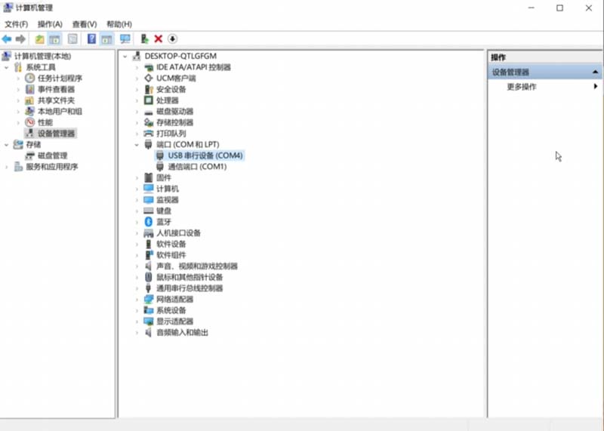Select 通信端口 (COM1) device
604x431 pixels.
click(x=197, y=167)
